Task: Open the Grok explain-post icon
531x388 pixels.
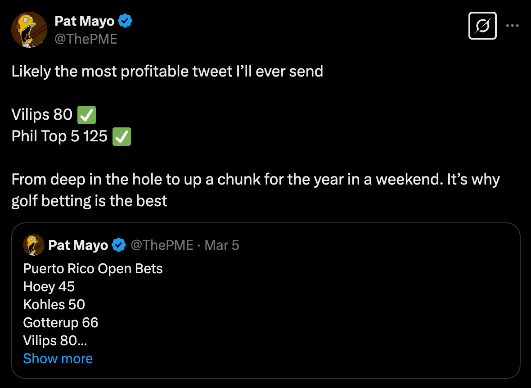Action: (482, 26)
